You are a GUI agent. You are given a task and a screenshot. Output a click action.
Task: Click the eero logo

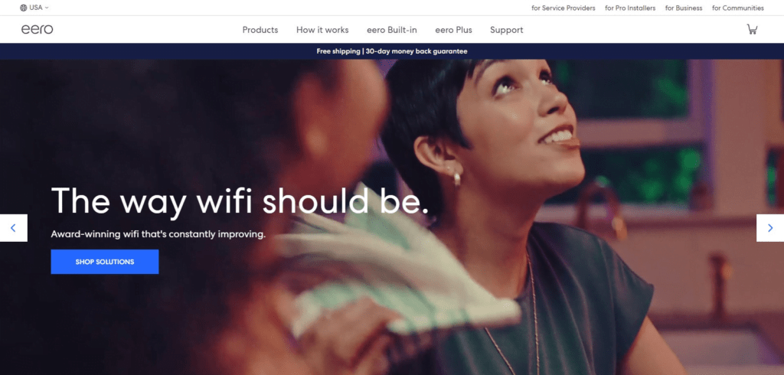click(x=37, y=30)
